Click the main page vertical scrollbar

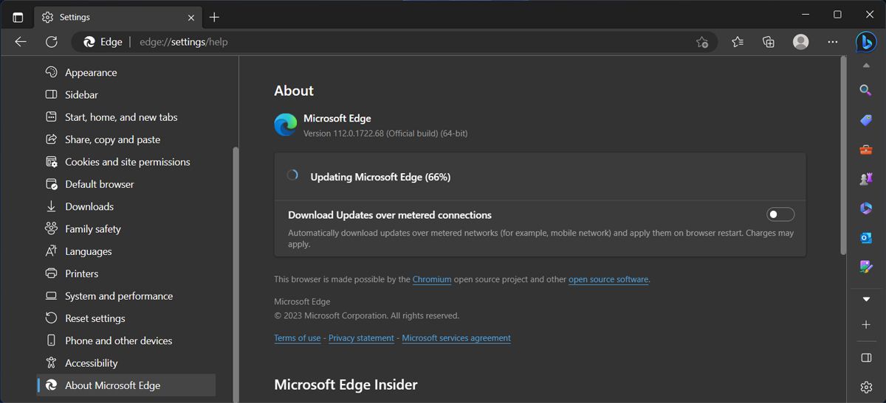(843, 156)
